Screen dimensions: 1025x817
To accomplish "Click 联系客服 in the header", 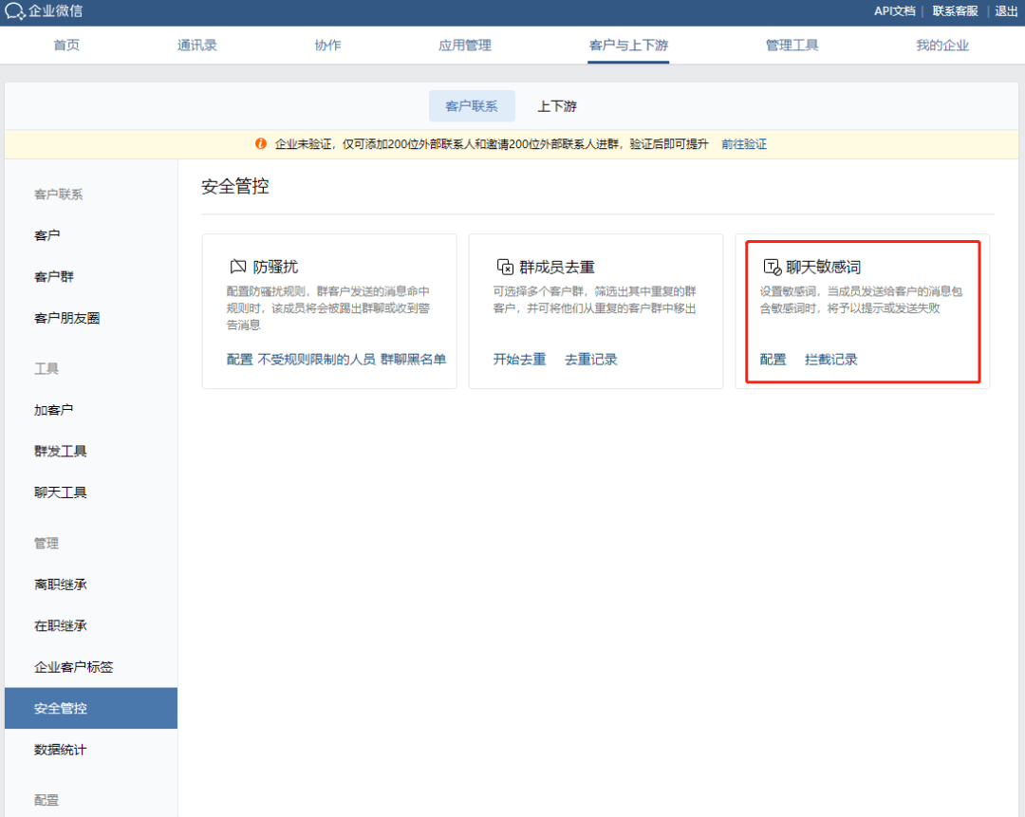I will (x=955, y=11).
